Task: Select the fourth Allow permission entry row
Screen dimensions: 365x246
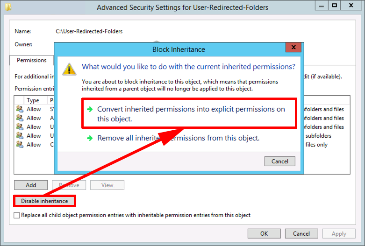Action: pyautogui.click(x=182, y=136)
